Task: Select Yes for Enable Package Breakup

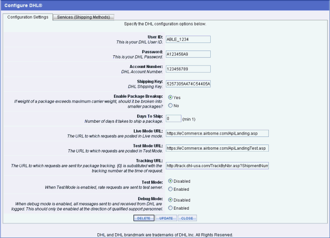Action: (x=170, y=97)
